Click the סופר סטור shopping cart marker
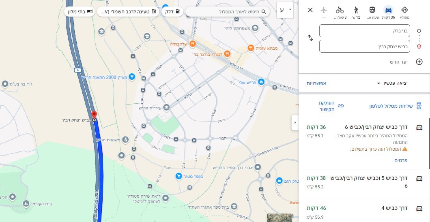This screenshot has height=222, width=430. click(x=178, y=176)
